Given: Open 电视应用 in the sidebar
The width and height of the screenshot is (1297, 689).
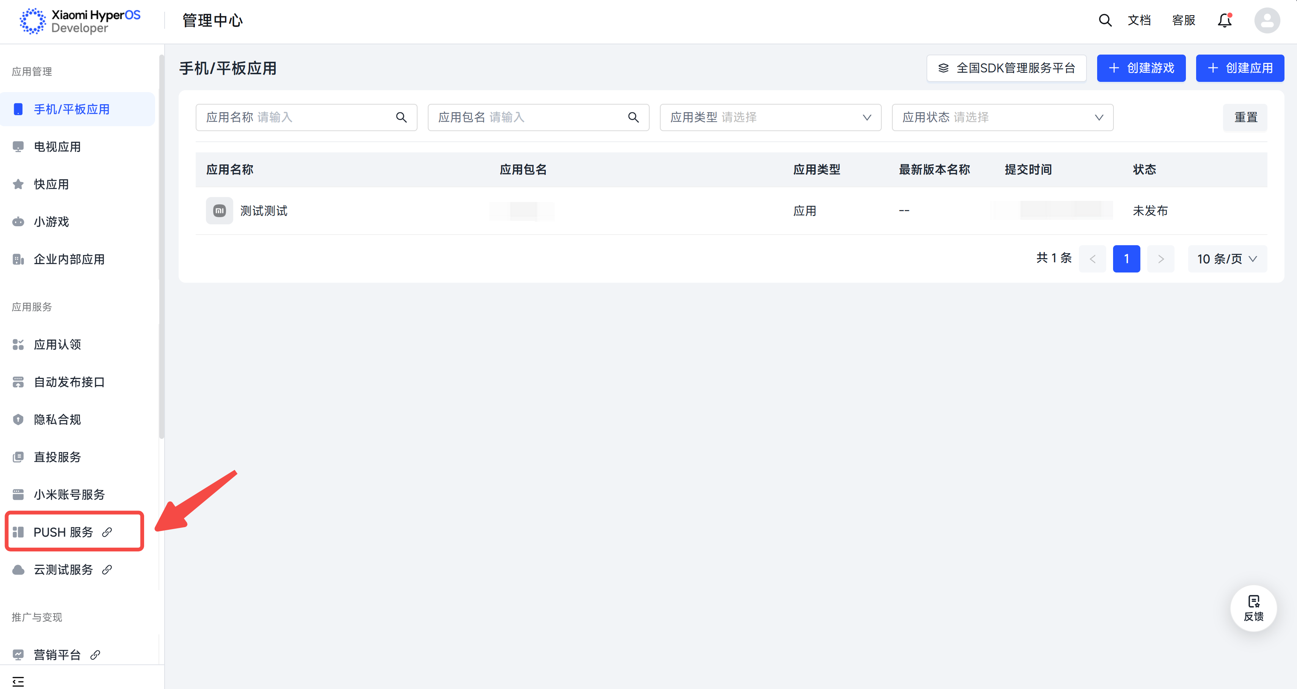Looking at the screenshot, I should 57,147.
